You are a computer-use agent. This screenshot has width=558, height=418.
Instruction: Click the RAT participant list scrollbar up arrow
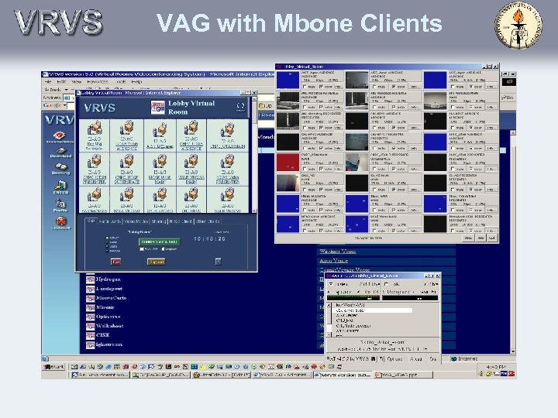(329, 305)
